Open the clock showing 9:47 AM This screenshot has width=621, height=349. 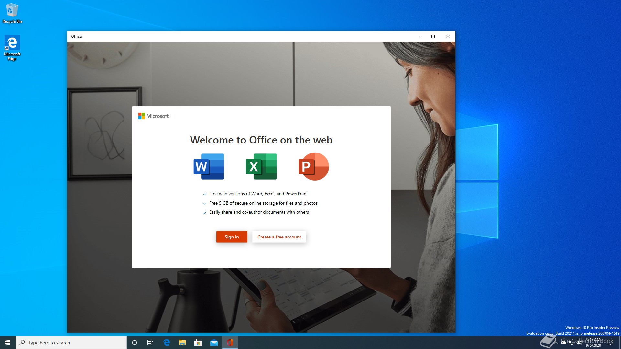[594, 343]
